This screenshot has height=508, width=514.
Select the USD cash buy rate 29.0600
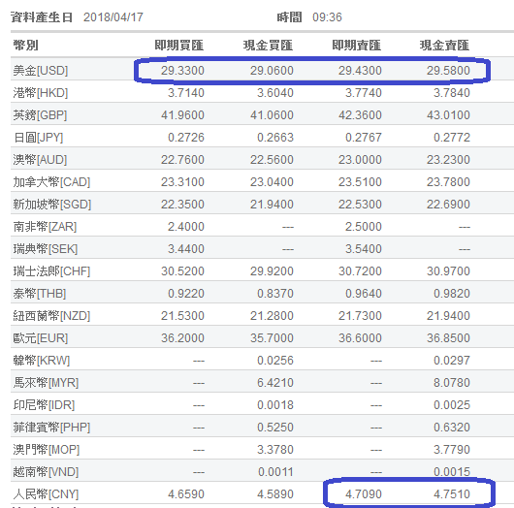coord(272,71)
